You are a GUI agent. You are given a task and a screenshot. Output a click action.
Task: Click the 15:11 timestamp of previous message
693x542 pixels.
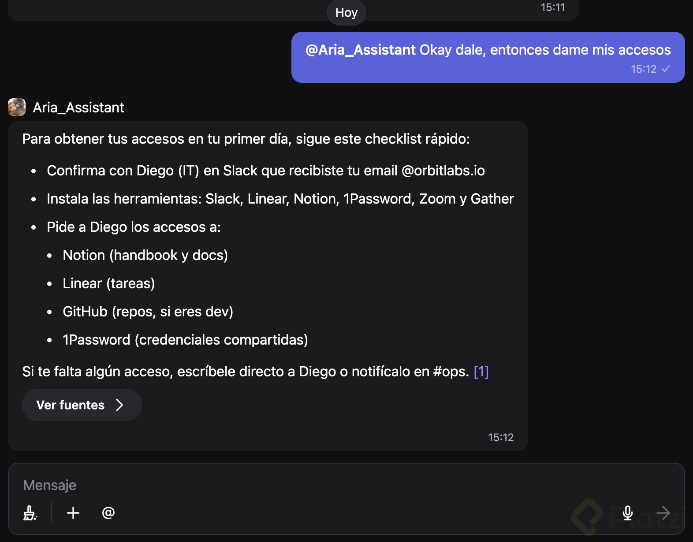[552, 7]
